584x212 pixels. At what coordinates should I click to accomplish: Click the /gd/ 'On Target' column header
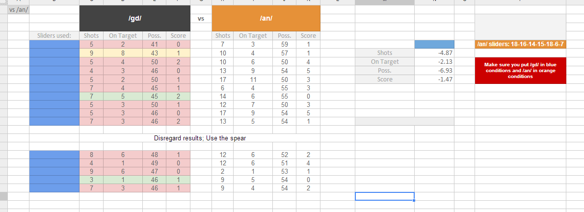click(x=123, y=36)
